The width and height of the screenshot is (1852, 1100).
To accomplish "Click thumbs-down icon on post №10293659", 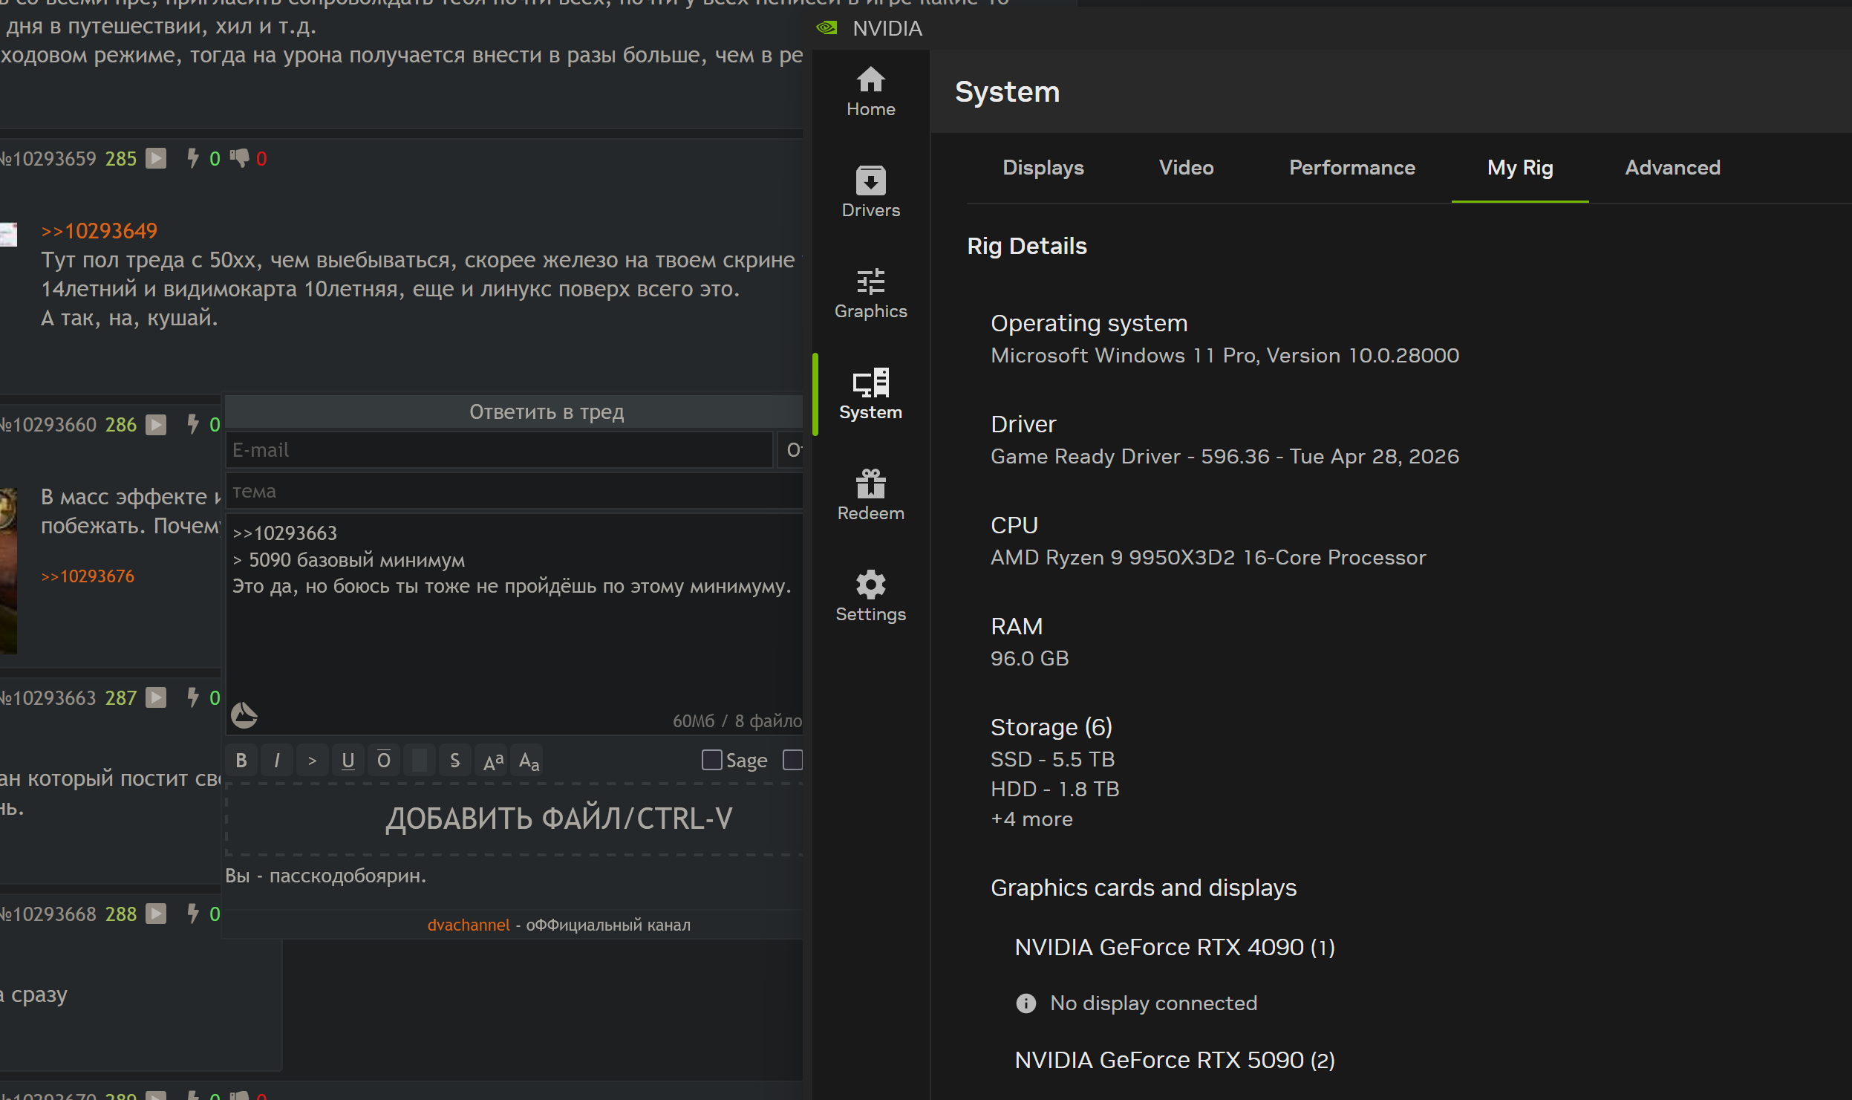I will click(x=239, y=158).
